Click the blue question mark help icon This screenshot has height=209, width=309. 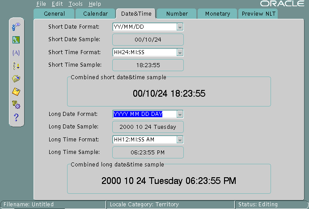tap(16, 118)
